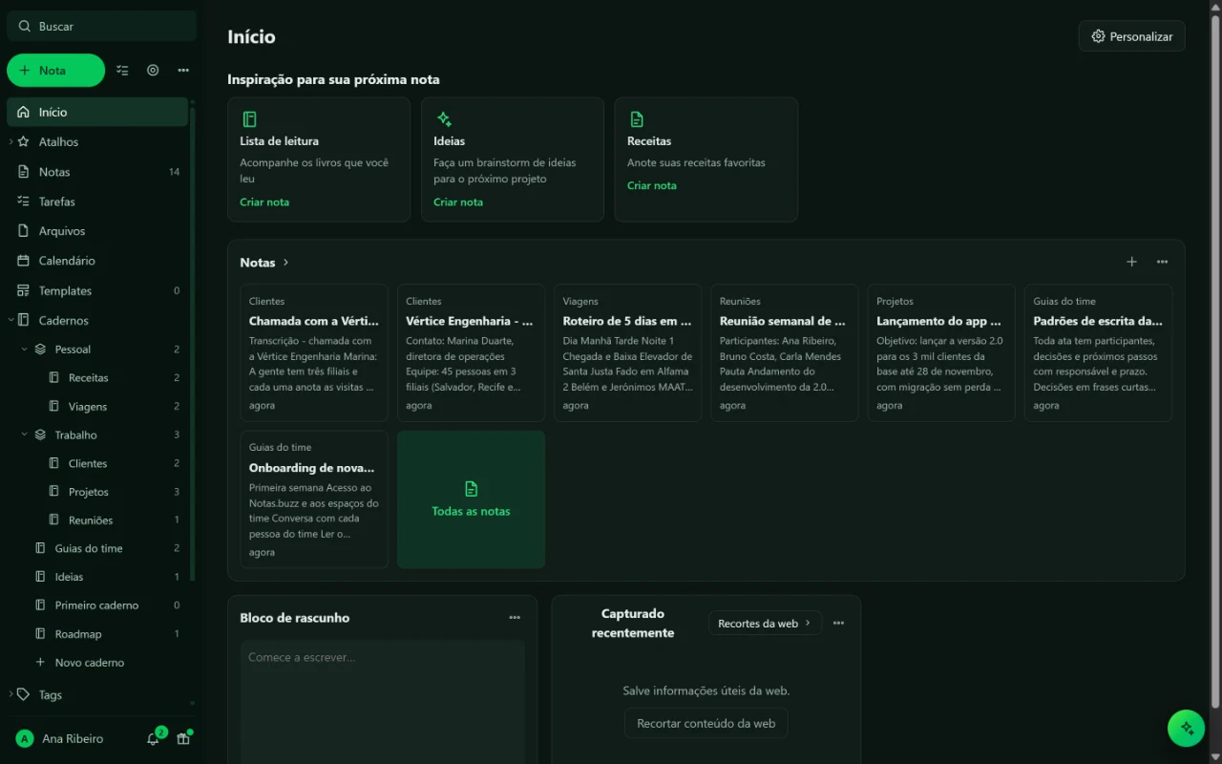Open the Onboarding de nova note card

[314, 499]
